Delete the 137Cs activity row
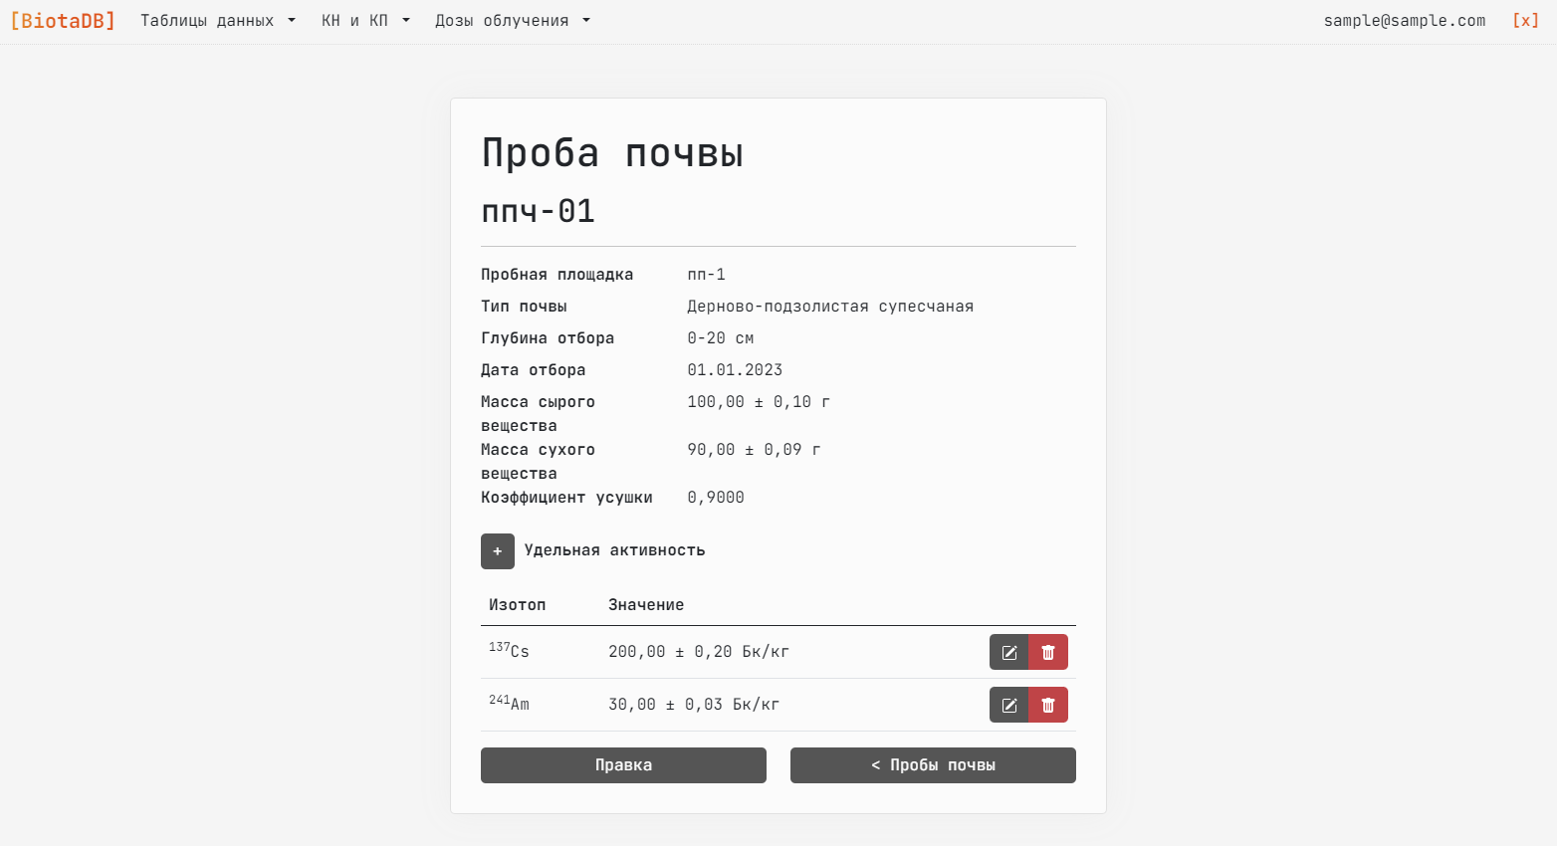The image size is (1557, 846). pos(1048,652)
